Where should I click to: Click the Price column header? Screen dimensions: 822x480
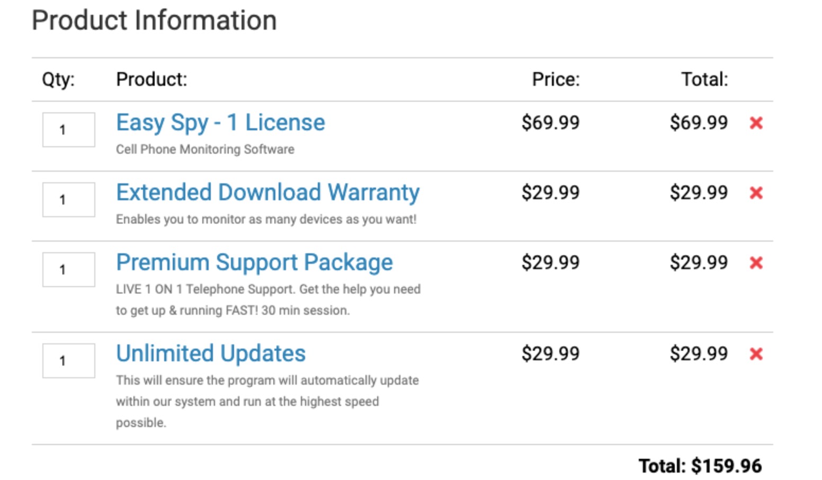[556, 79]
